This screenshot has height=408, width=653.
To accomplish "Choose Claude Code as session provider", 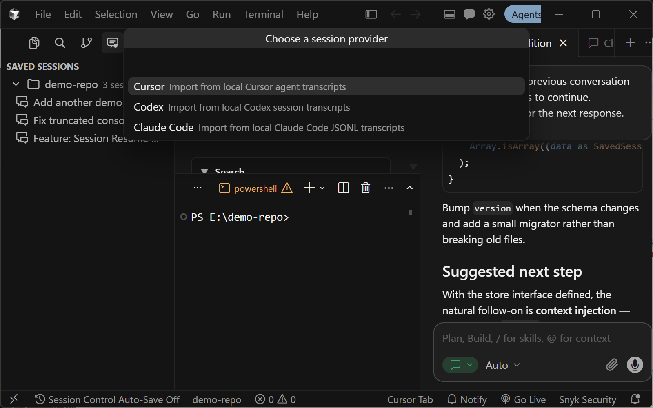I will [326, 127].
